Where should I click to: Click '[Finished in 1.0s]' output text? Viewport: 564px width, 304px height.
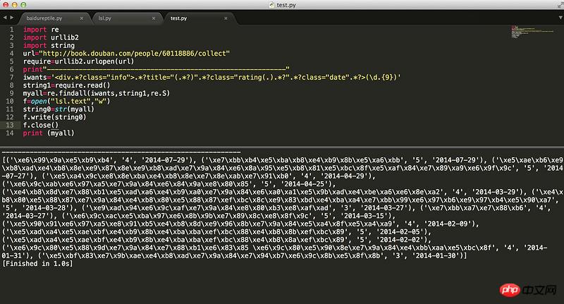[37, 263]
